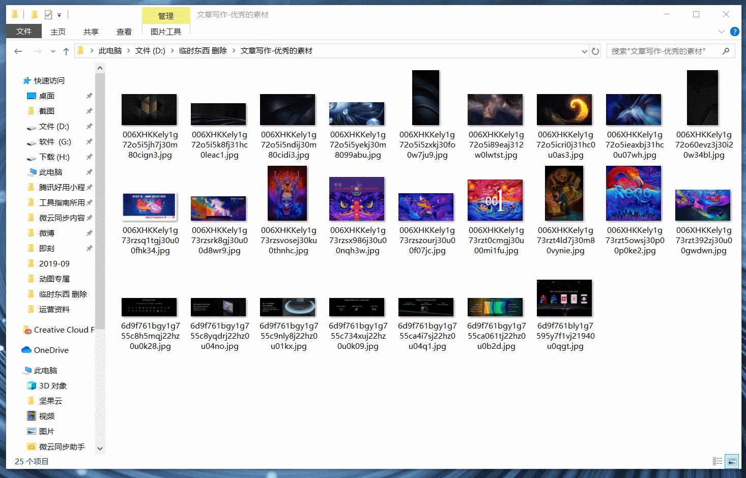The image size is (746, 478).
Task: Click the Back navigation arrow
Action: 18,51
